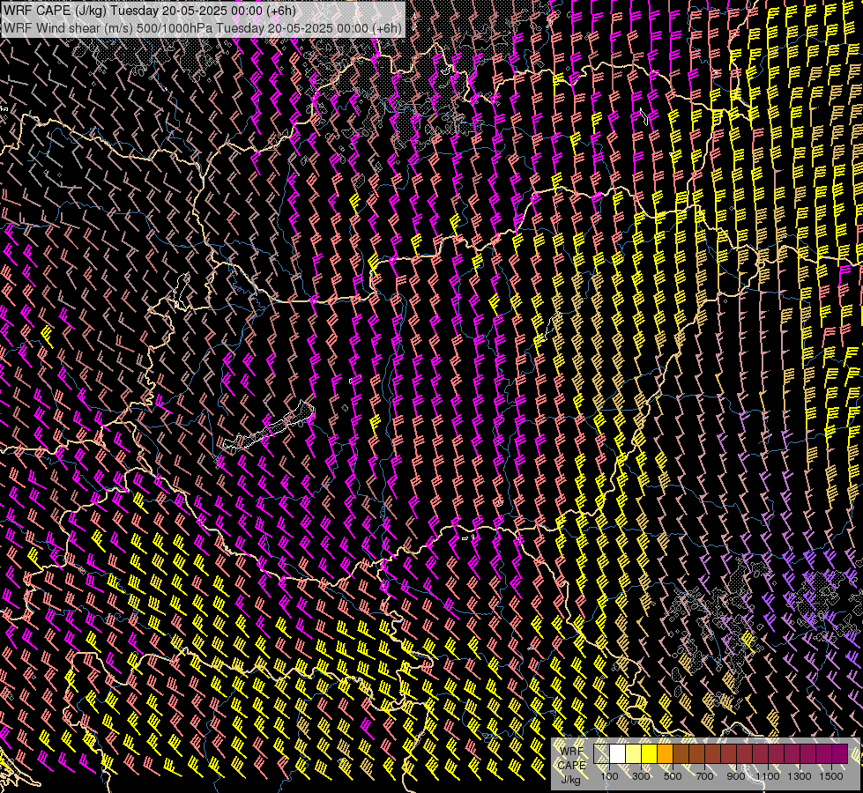Click the final purple 1500 J/kg swatch
This screenshot has width=863, height=793.
pyautogui.click(x=839, y=753)
